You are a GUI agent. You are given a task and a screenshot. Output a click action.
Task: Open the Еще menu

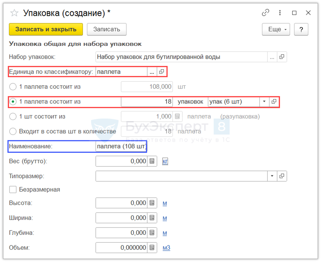click(x=276, y=29)
